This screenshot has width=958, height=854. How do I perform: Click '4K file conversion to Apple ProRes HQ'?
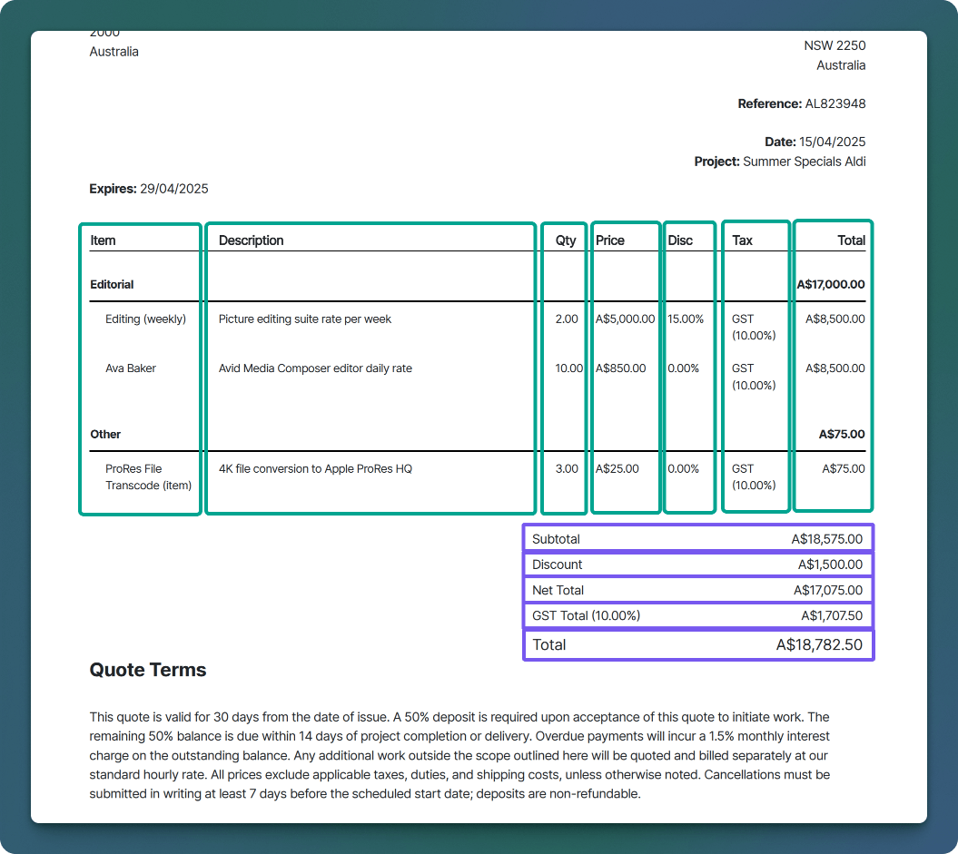315,469
